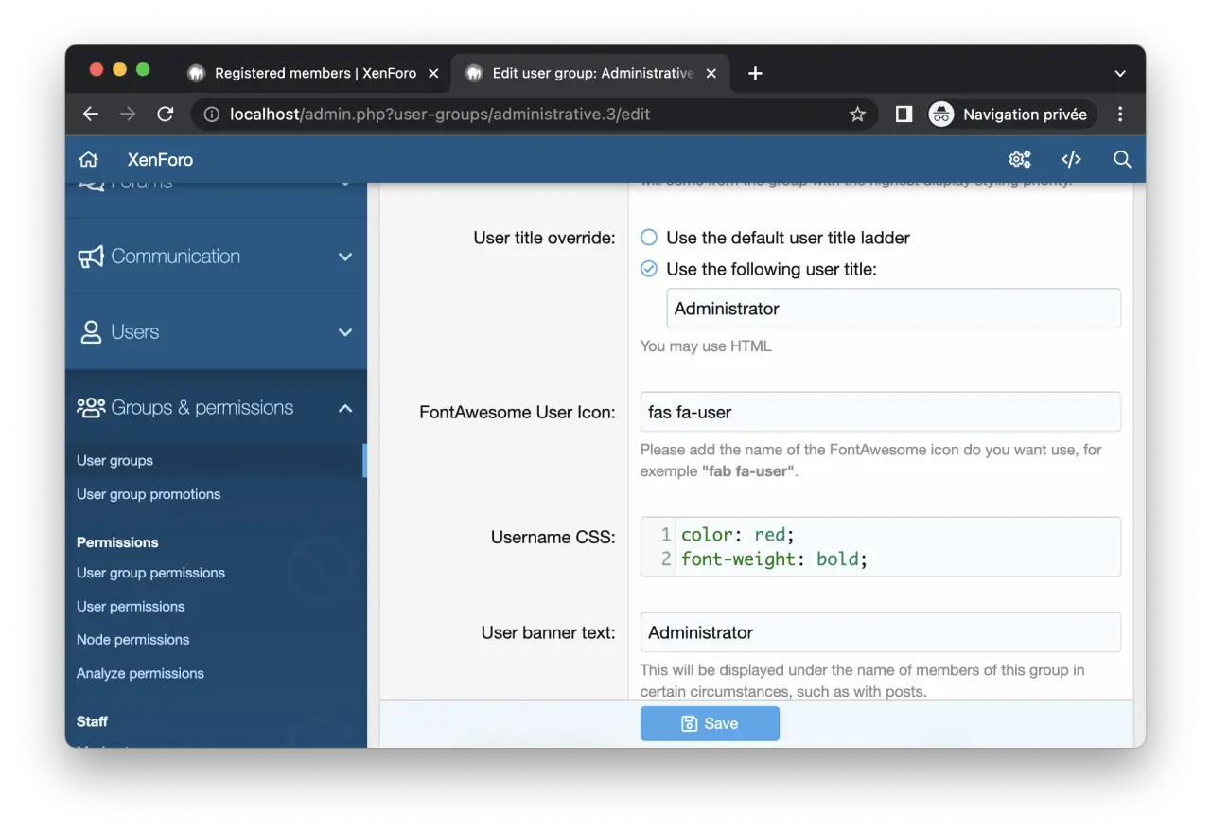Screen dimensions: 1211x834
Task: Toggle the browser side panel icon
Action: click(x=904, y=115)
